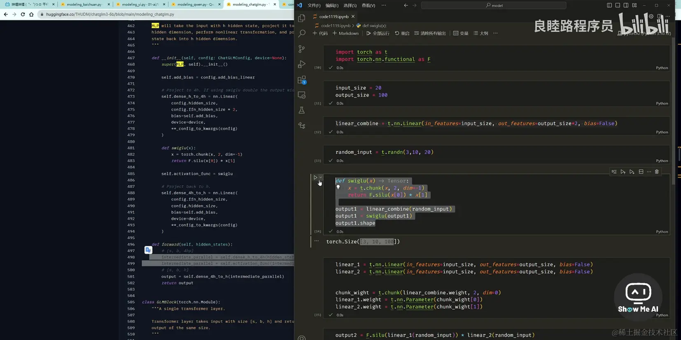This screenshot has height=340, width=681.
Task: Click the torch.Size cell output text
Action: click(363, 242)
